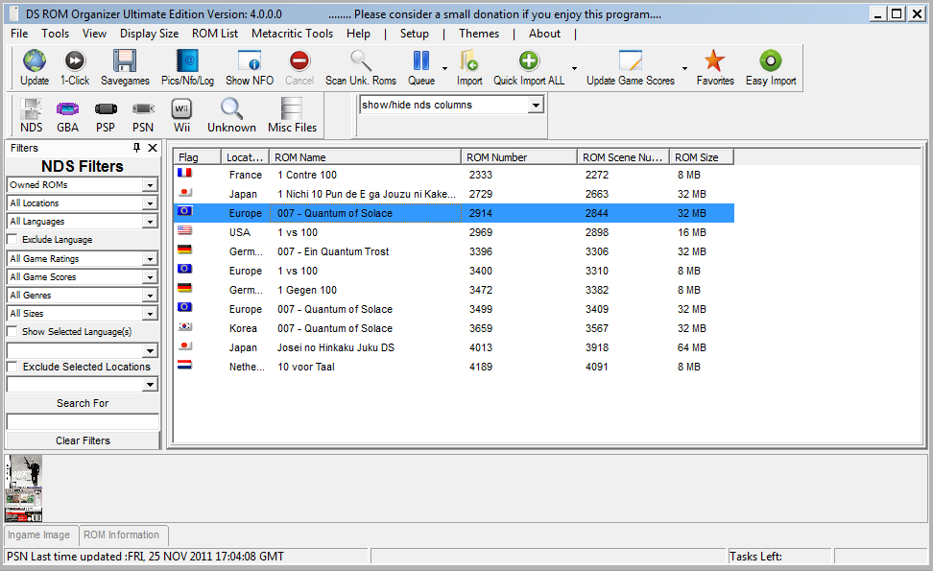933x571 pixels.
Task: Click the Import folder icon
Action: [x=468, y=60]
